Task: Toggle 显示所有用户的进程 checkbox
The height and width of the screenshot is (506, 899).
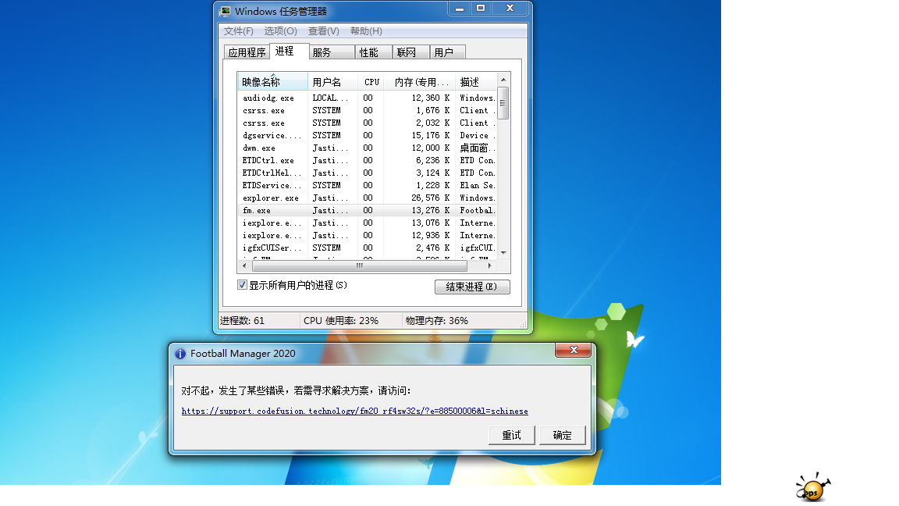Action: [243, 285]
